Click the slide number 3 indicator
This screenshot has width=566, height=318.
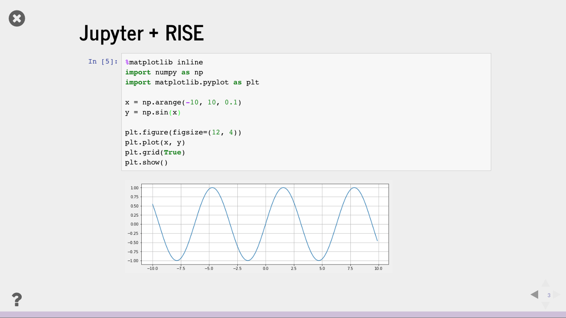pos(549,295)
